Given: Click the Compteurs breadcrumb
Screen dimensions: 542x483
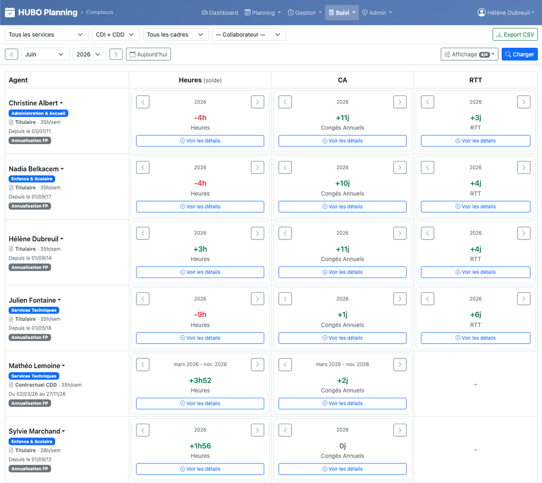Looking at the screenshot, I should tap(100, 12).
